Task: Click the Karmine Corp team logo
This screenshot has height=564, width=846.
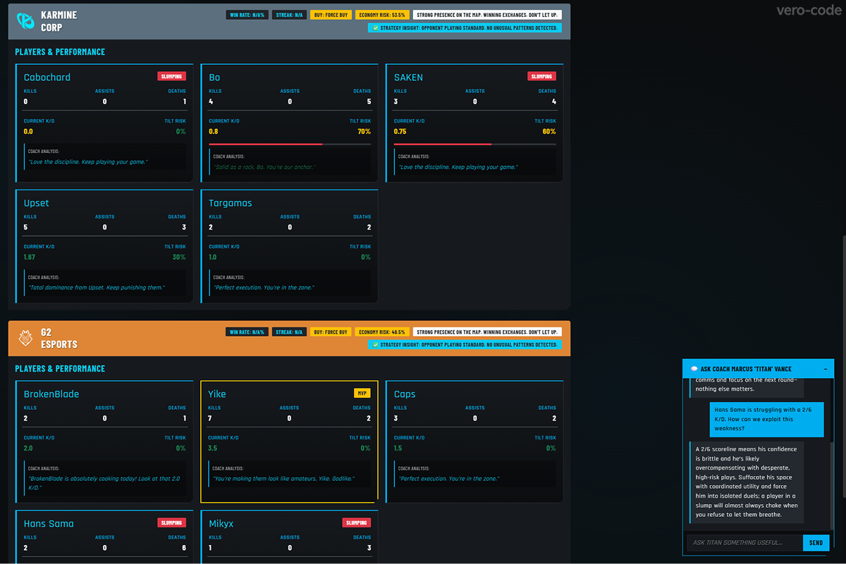Action: point(25,21)
